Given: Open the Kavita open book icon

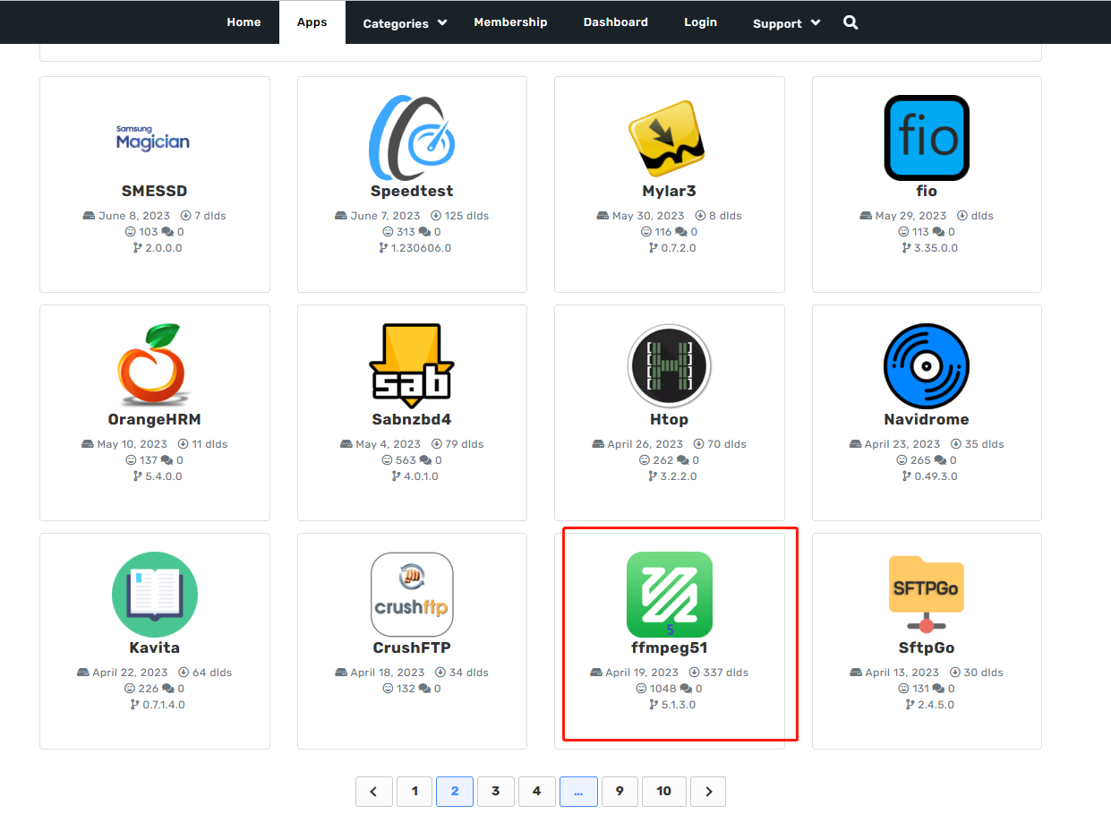Looking at the screenshot, I should point(154,595).
